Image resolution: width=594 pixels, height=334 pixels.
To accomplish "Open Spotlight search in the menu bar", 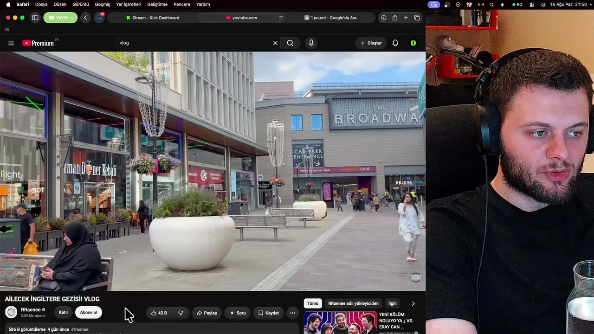I will coord(491,4).
